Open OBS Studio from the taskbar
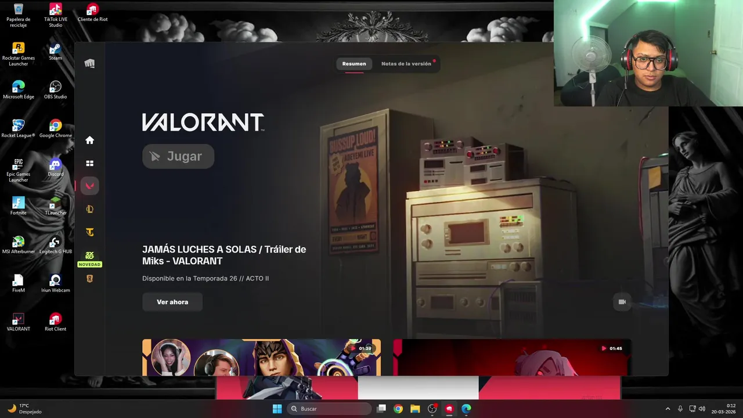Image resolution: width=743 pixels, height=418 pixels. point(432,409)
